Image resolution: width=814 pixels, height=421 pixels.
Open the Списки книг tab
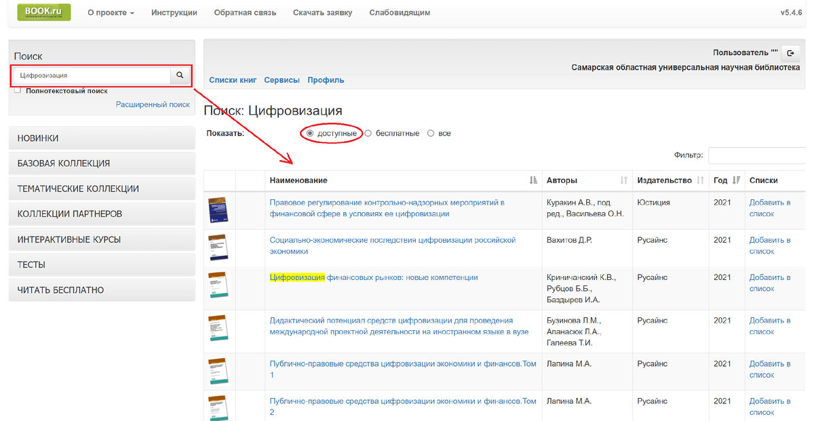[x=233, y=80]
